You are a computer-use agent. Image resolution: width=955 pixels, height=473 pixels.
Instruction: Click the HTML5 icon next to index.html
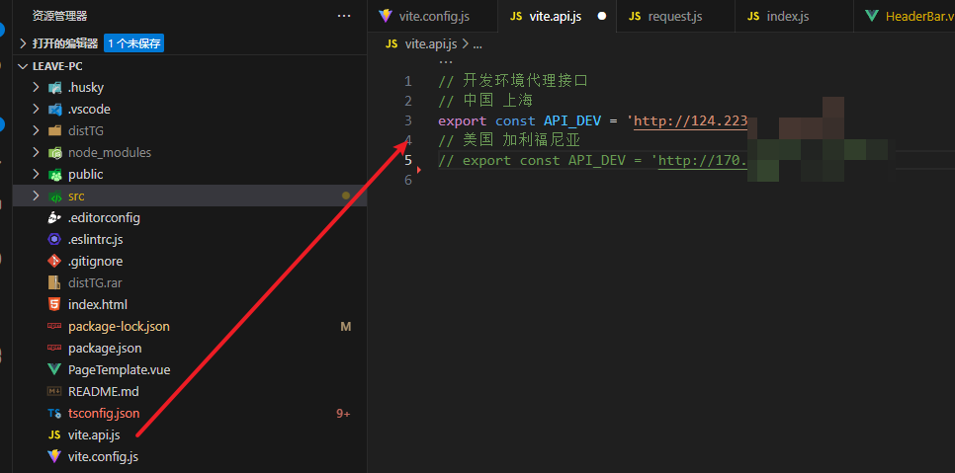click(53, 304)
